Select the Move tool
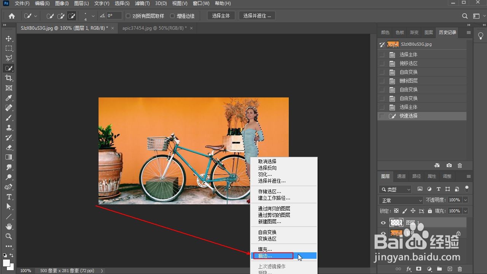 tap(9, 39)
